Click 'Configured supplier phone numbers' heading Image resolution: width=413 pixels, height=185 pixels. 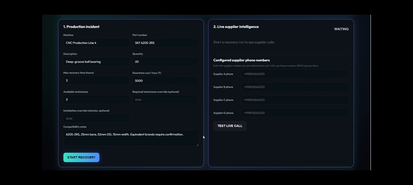241,60
